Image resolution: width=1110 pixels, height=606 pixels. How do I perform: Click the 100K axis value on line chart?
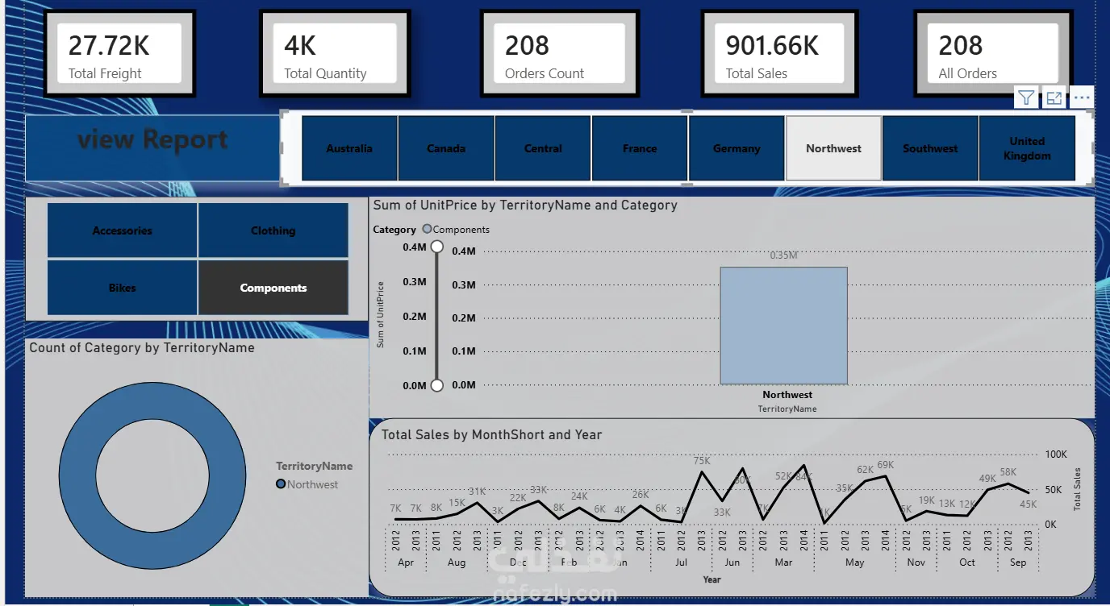[1056, 454]
